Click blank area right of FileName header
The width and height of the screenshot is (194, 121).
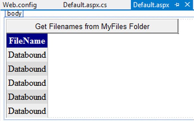tap(119, 41)
